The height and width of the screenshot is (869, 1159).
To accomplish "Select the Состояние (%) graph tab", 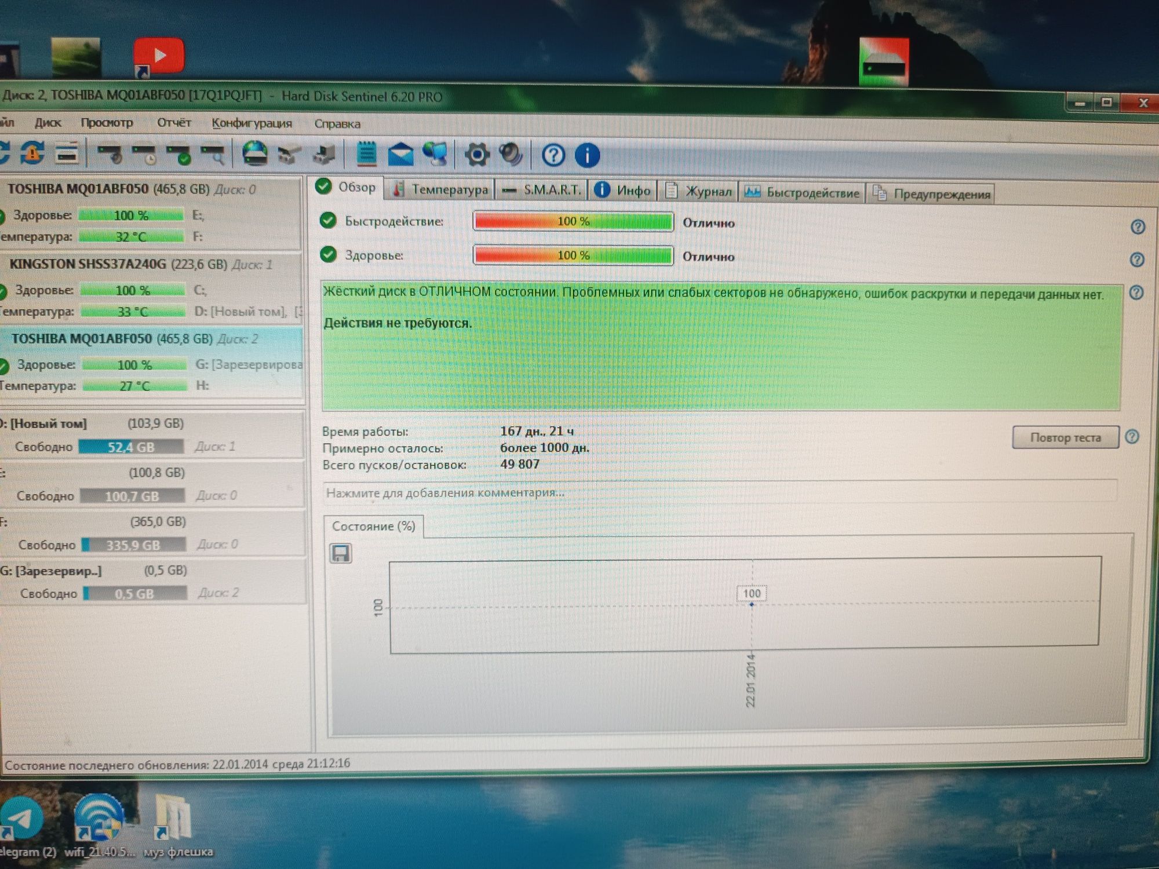I will (373, 526).
